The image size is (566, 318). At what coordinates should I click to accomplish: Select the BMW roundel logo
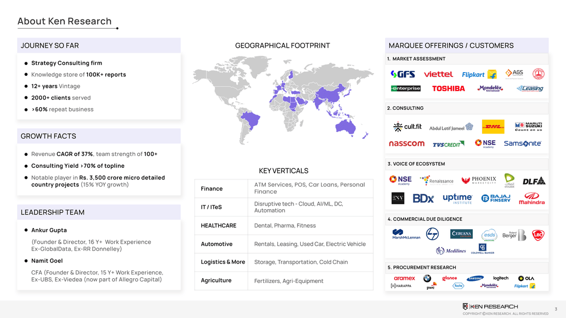click(427, 278)
